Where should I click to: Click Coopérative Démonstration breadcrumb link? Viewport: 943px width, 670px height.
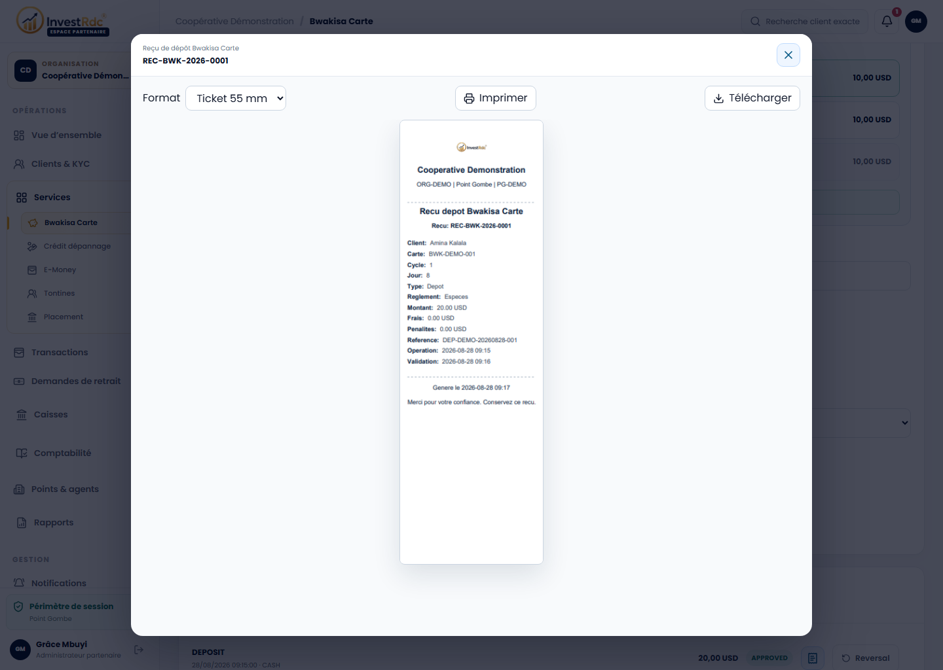click(234, 21)
